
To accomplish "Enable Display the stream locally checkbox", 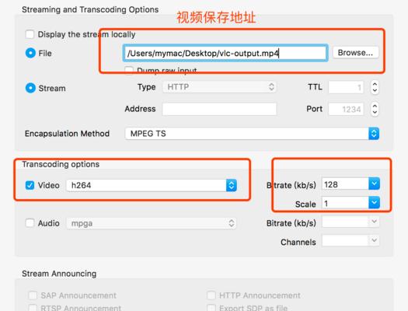I will tap(30, 34).
